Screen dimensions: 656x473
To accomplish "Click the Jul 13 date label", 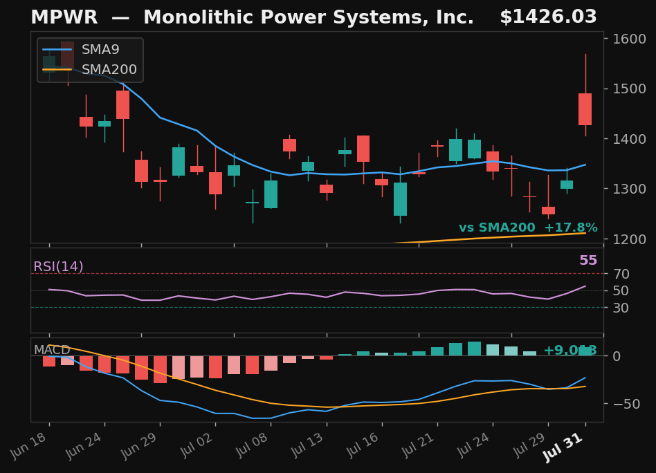I will (x=308, y=445).
